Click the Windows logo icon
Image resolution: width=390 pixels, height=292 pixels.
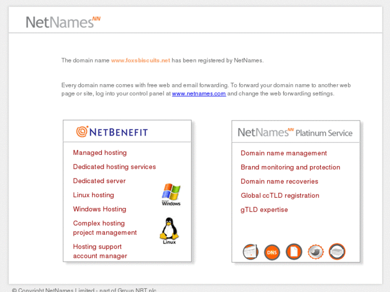(171, 194)
